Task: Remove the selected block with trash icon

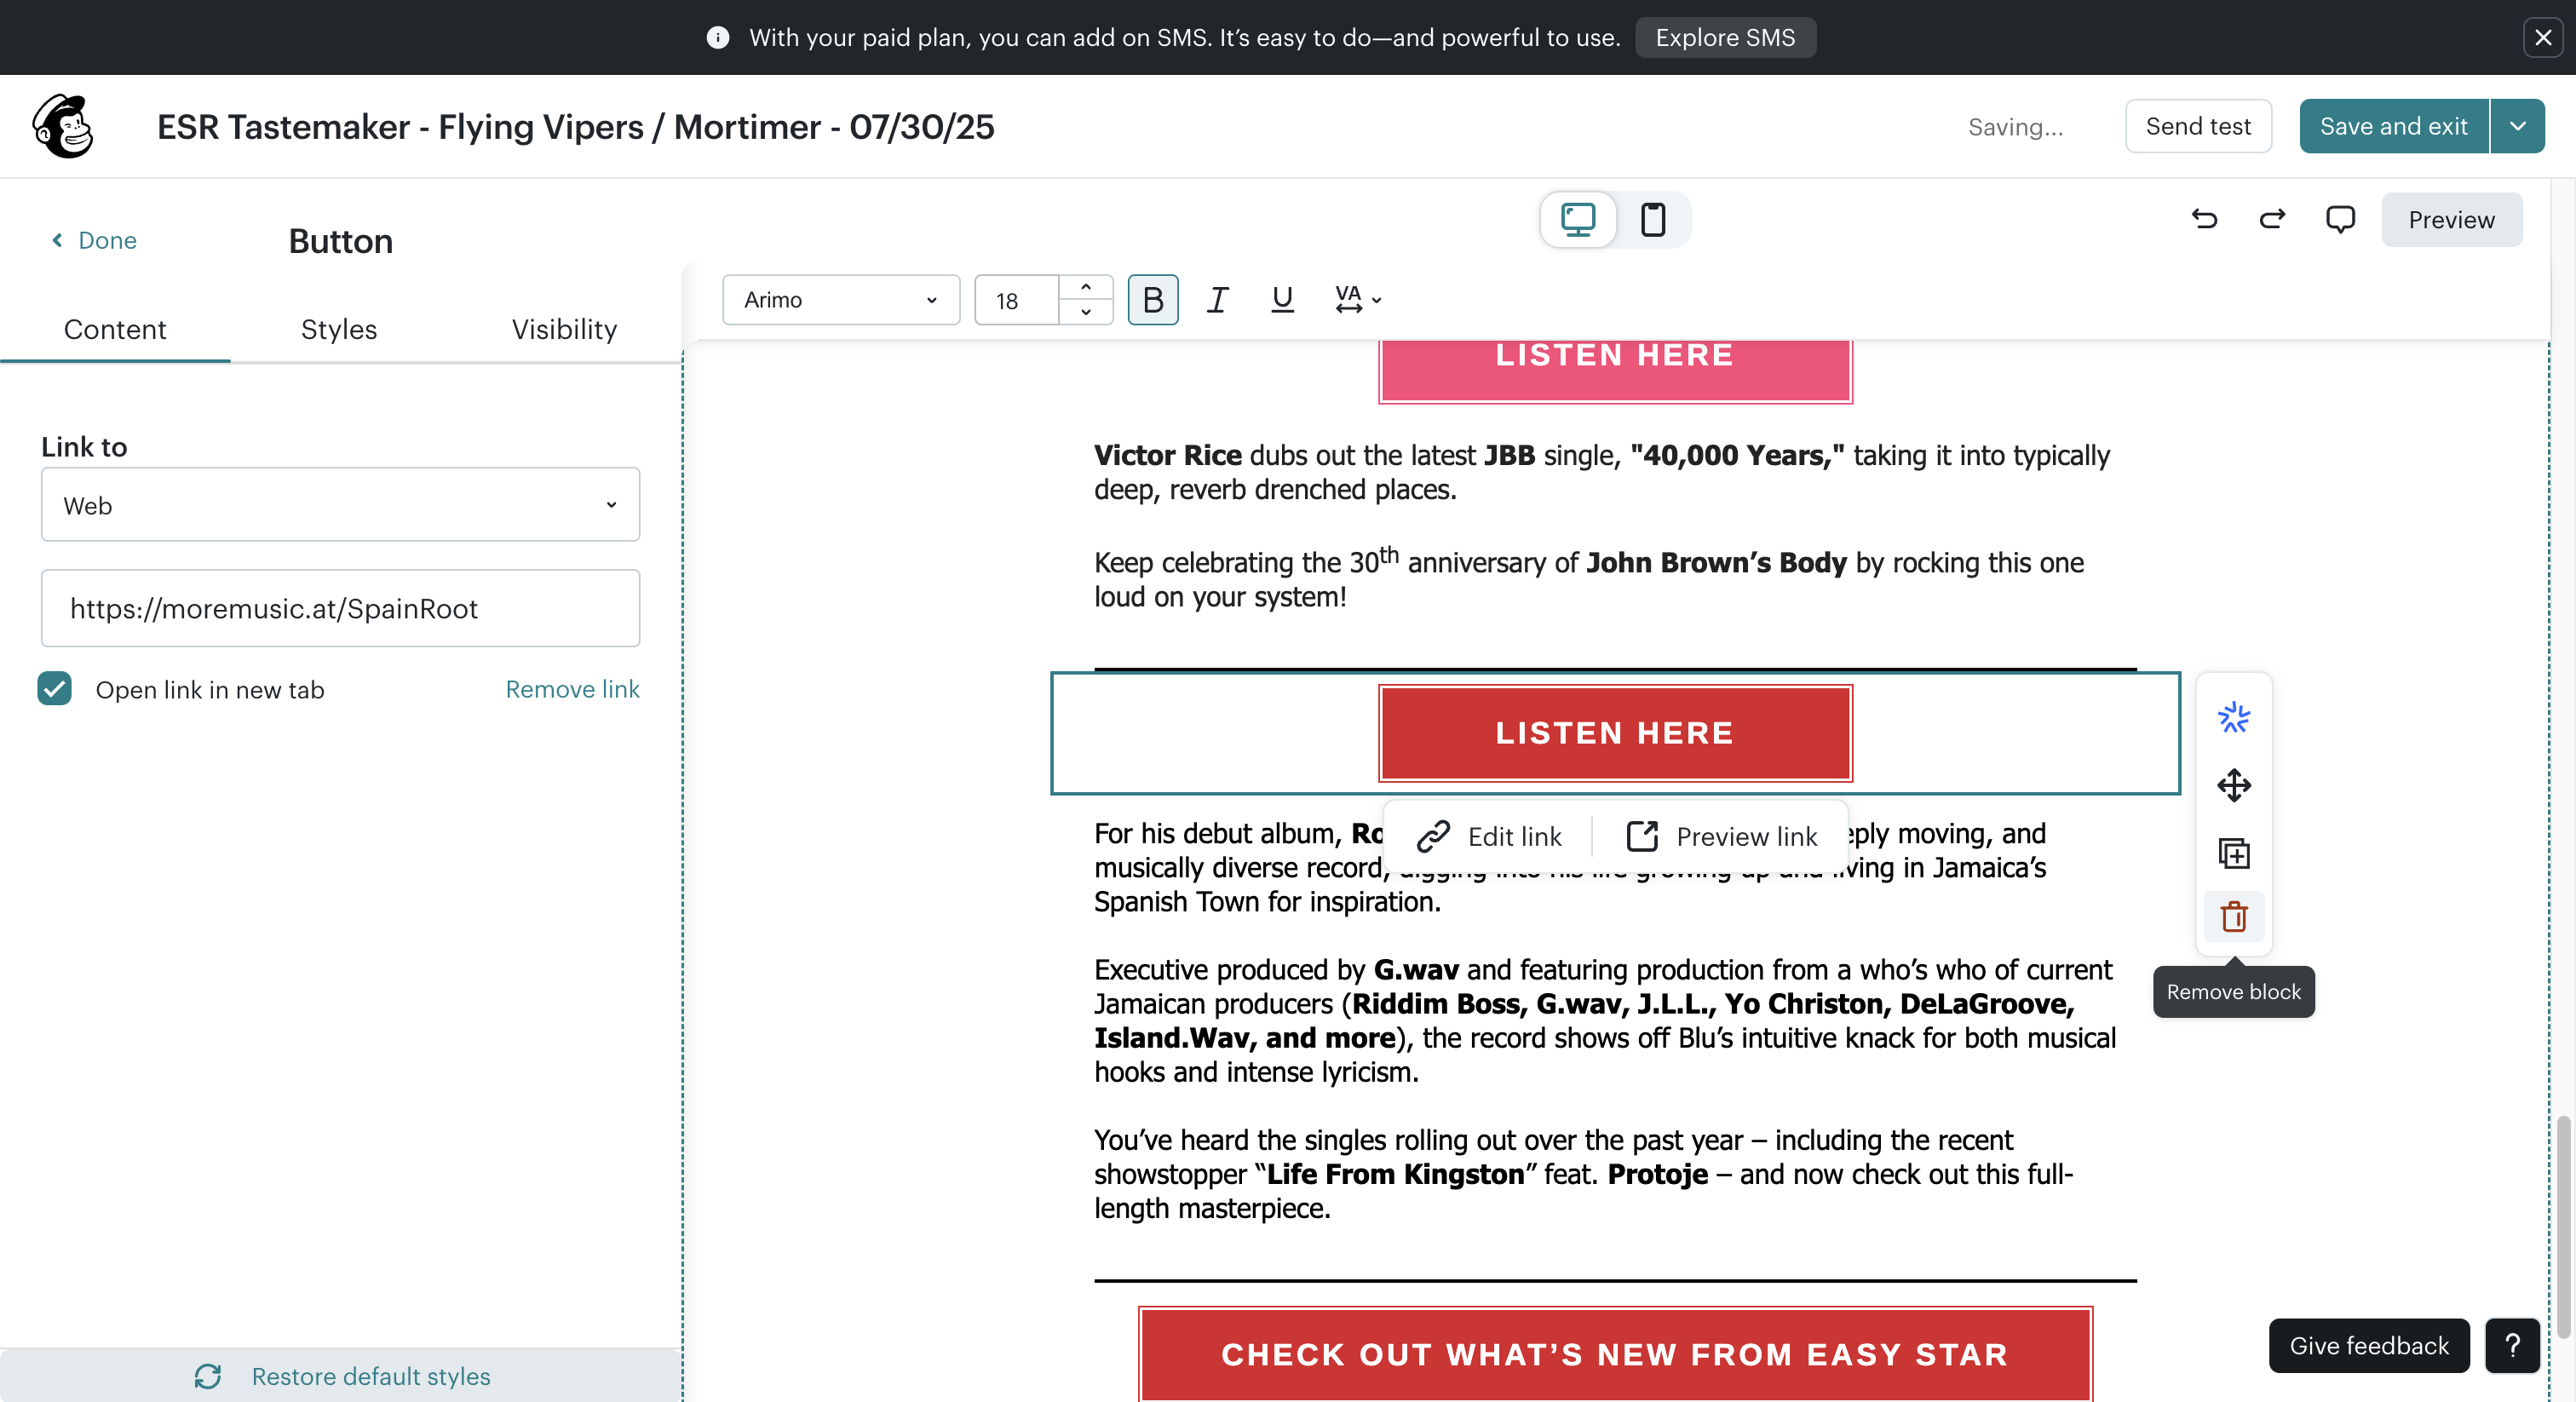Action: 2233,916
